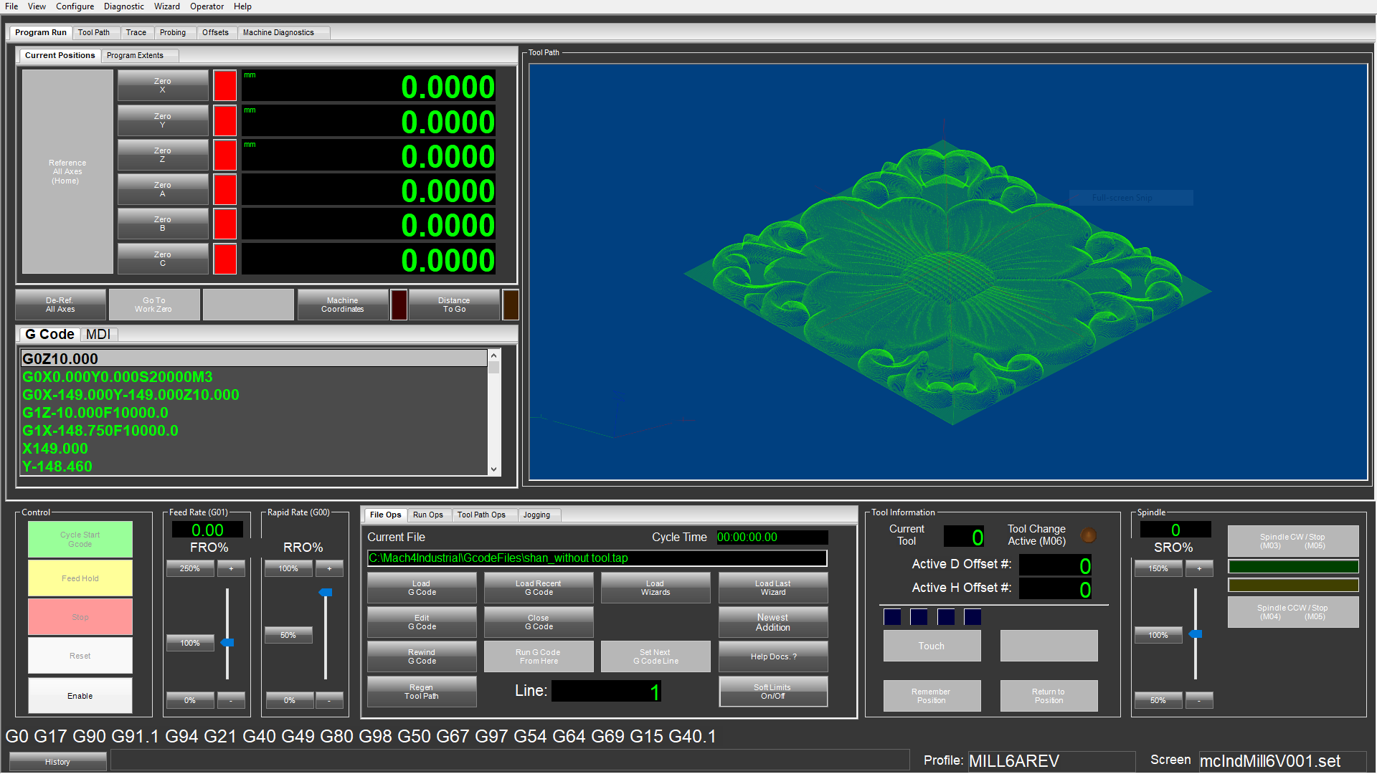Image resolution: width=1377 pixels, height=774 pixels.
Task: Increase feed rate override with plus
Action: point(231,568)
